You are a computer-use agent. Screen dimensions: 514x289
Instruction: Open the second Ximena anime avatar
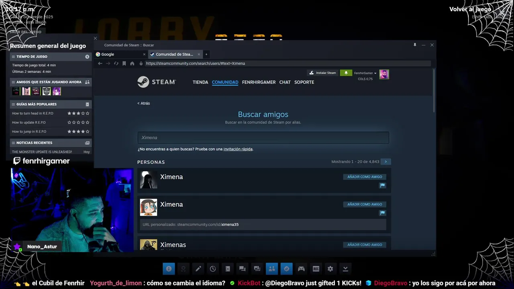148,207
